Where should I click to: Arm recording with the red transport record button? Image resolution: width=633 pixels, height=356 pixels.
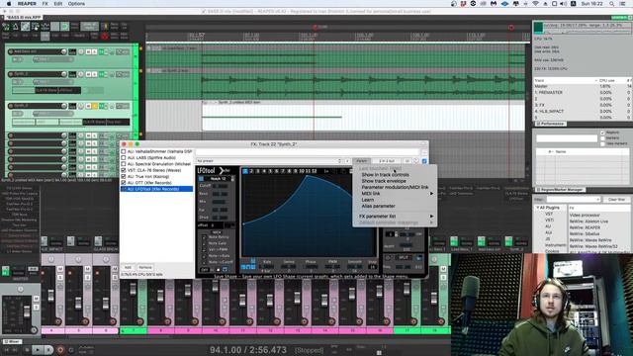[x=60, y=349]
